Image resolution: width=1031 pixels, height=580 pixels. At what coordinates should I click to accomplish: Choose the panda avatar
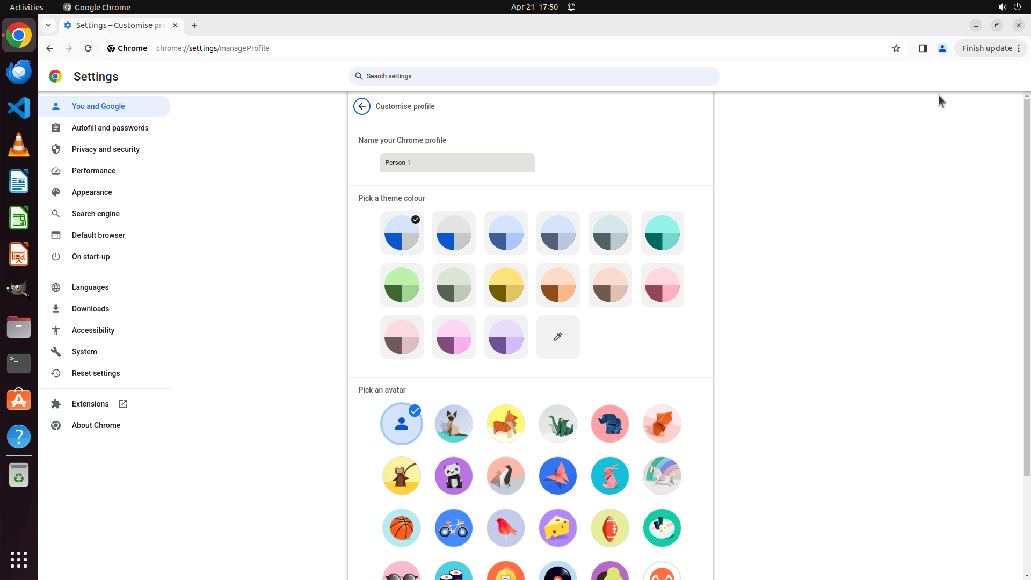tap(453, 476)
